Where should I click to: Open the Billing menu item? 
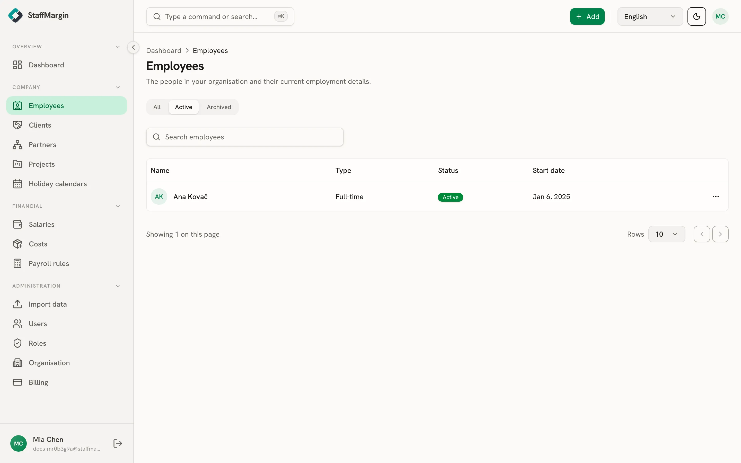click(x=66, y=382)
